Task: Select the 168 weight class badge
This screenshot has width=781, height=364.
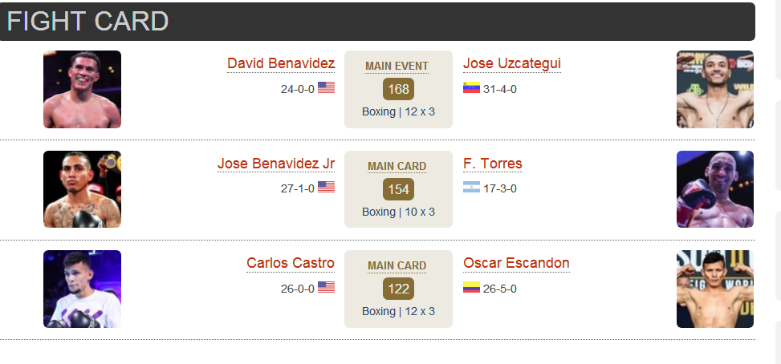Action: tap(398, 89)
